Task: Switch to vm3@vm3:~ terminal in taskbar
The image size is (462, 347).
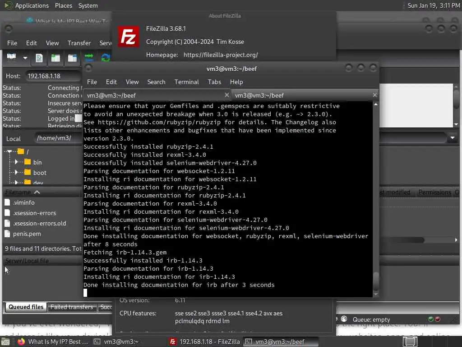Action: click(117, 342)
